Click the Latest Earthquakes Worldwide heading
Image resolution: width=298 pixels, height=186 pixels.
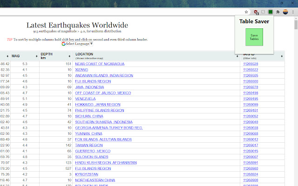(x=77, y=25)
